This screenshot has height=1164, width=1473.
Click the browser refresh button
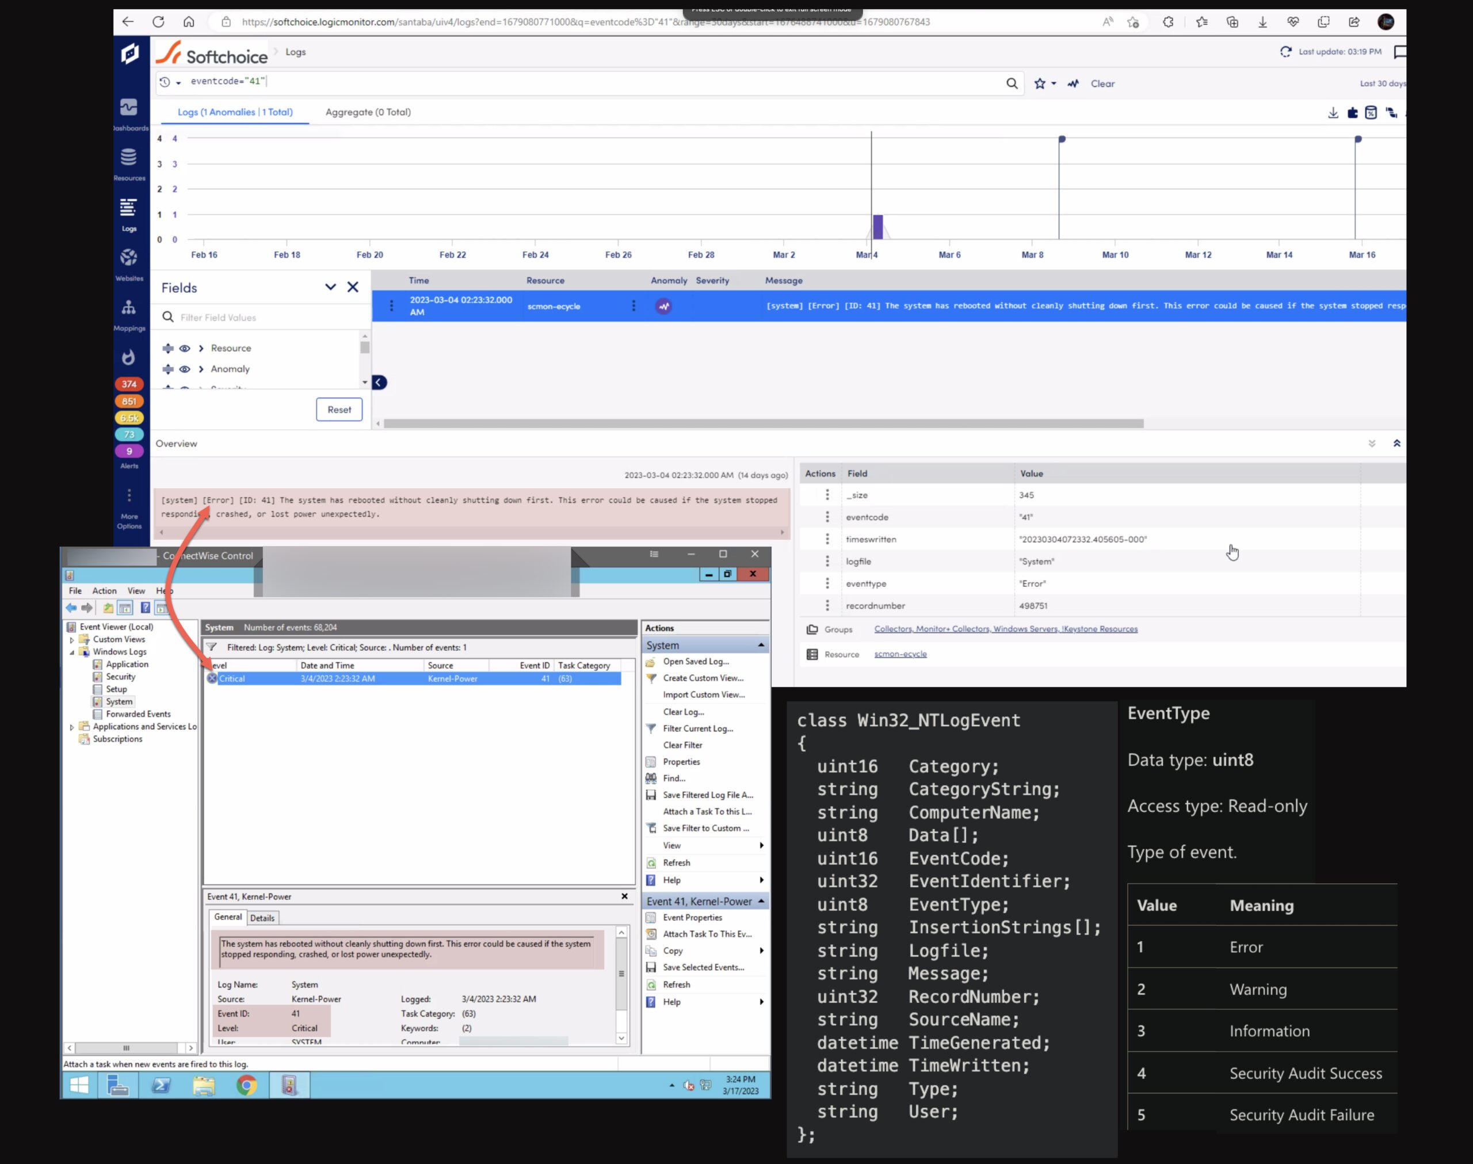point(158,22)
